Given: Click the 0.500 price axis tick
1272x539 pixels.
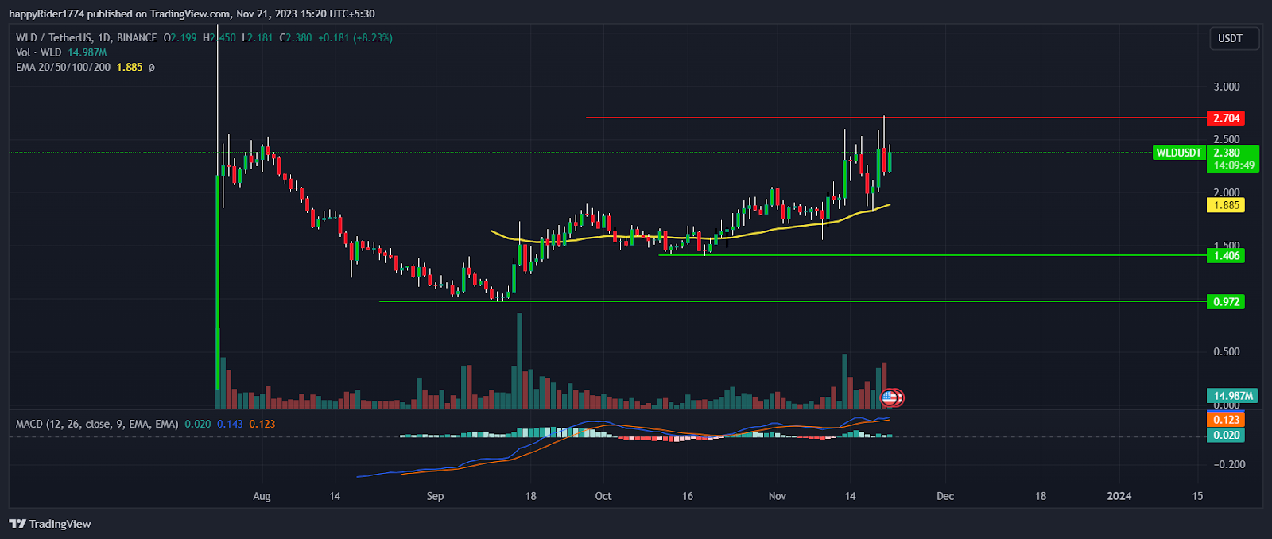Looking at the screenshot, I should click(1227, 351).
